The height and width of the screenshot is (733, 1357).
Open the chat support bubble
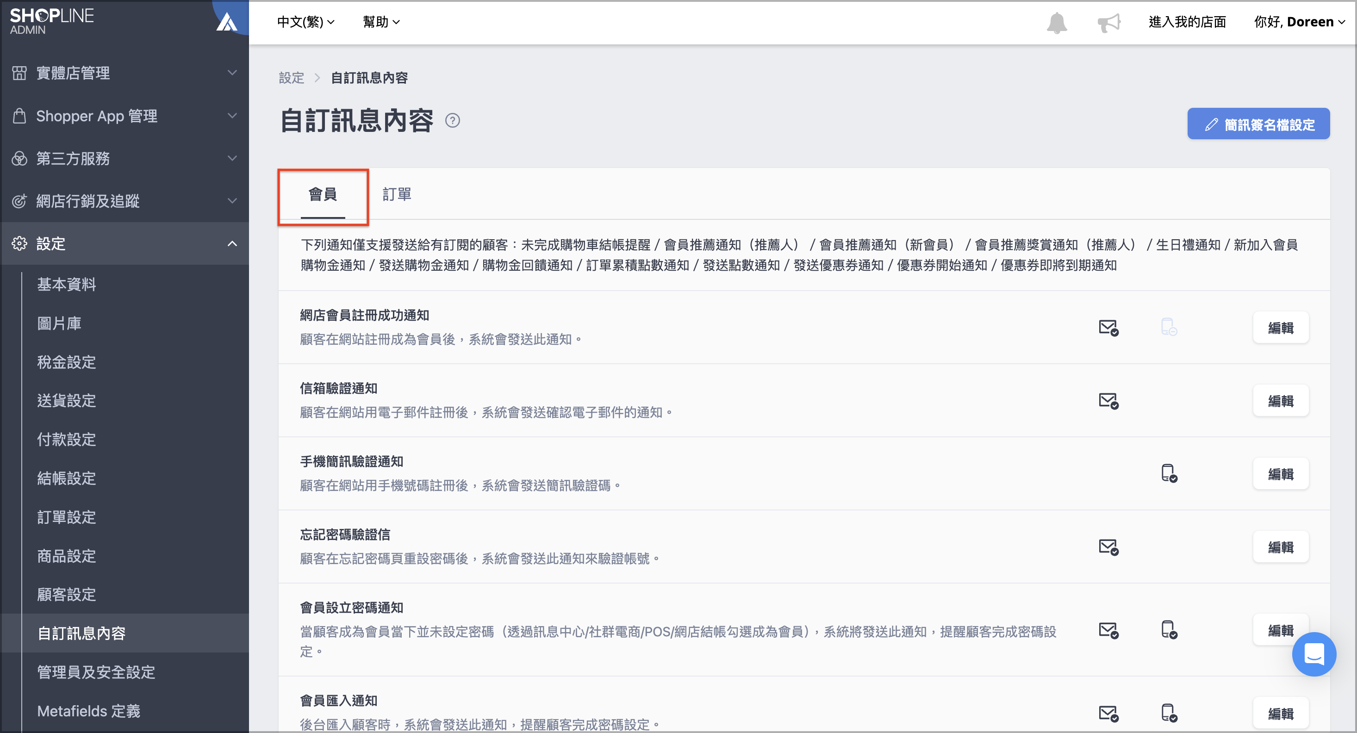click(x=1314, y=654)
